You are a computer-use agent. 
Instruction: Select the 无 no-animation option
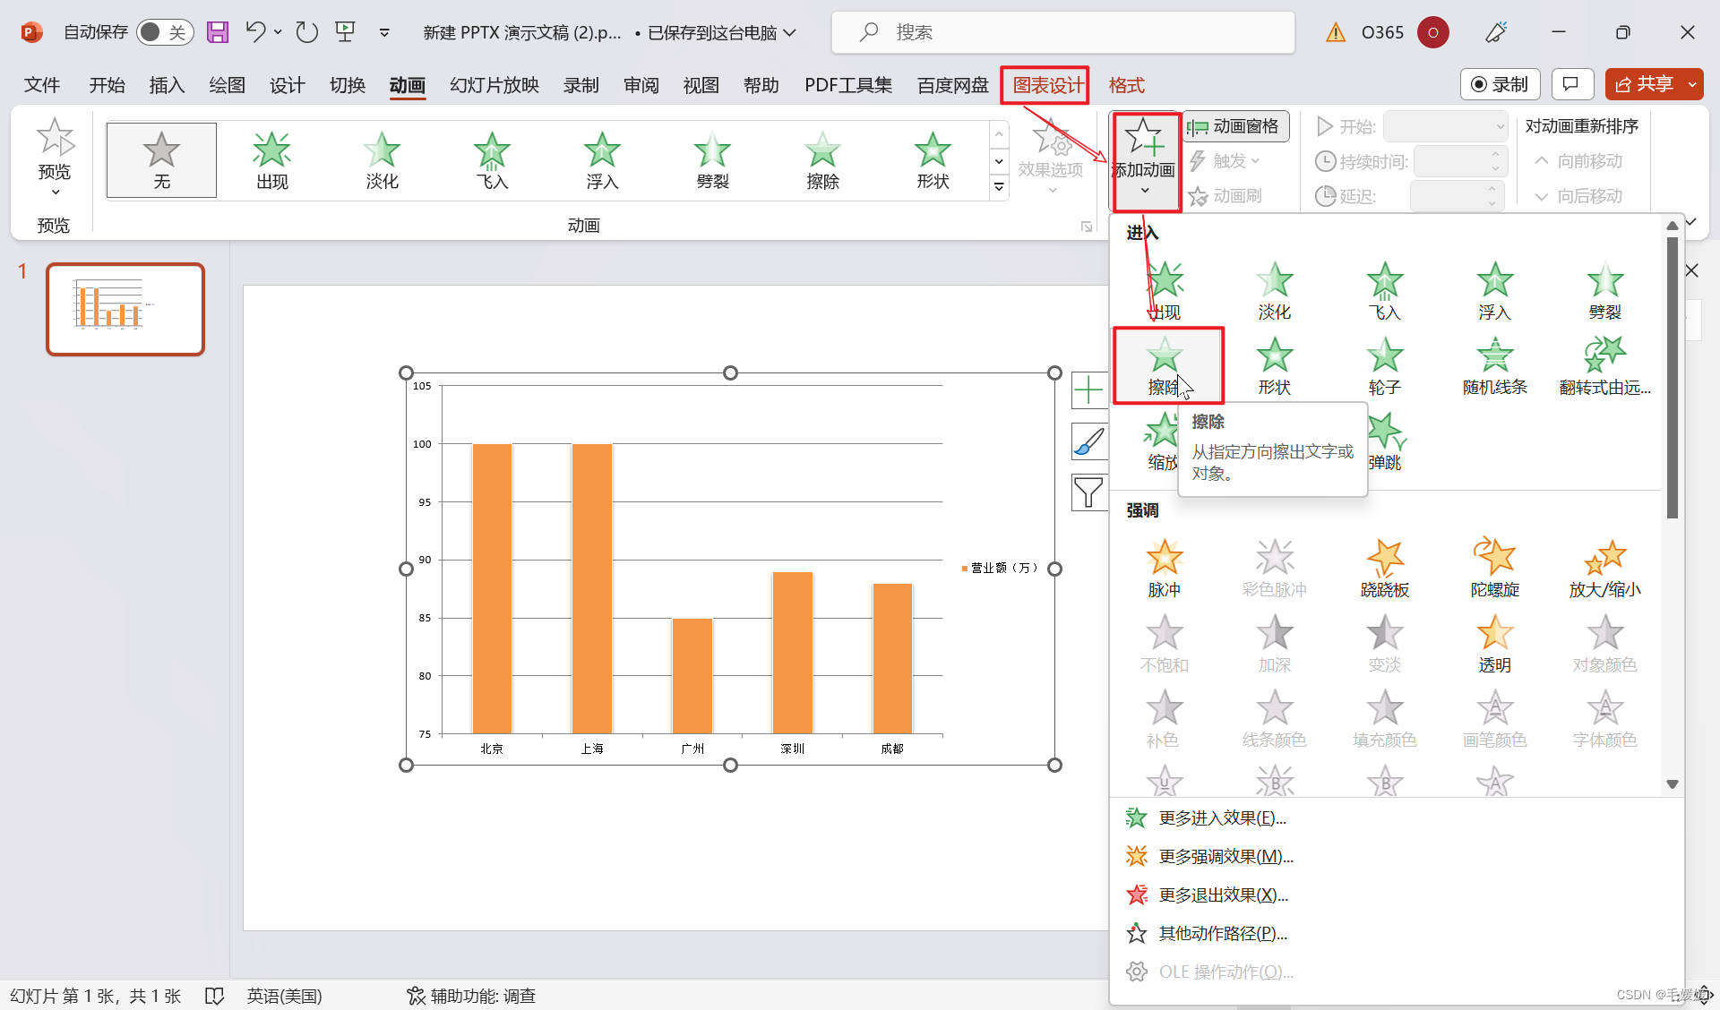161,159
